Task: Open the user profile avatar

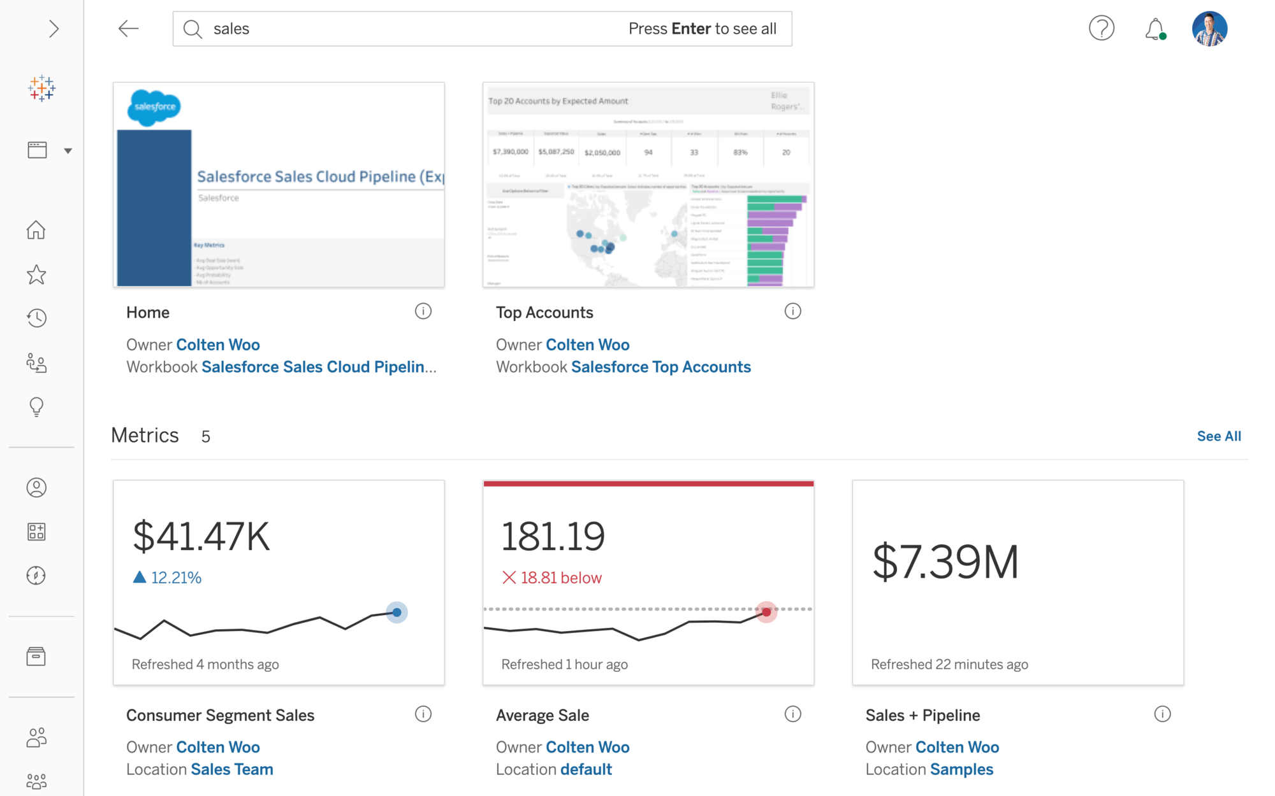Action: [x=1209, y=29]
